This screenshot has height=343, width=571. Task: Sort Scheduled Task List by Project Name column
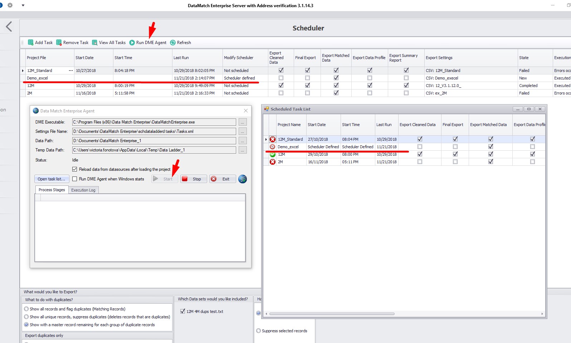tap(291, 125)
